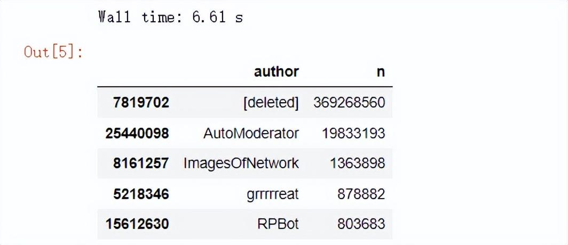Click the count value 19833193
This screenshot has width=568, height=245.
[x=353, y=133]
